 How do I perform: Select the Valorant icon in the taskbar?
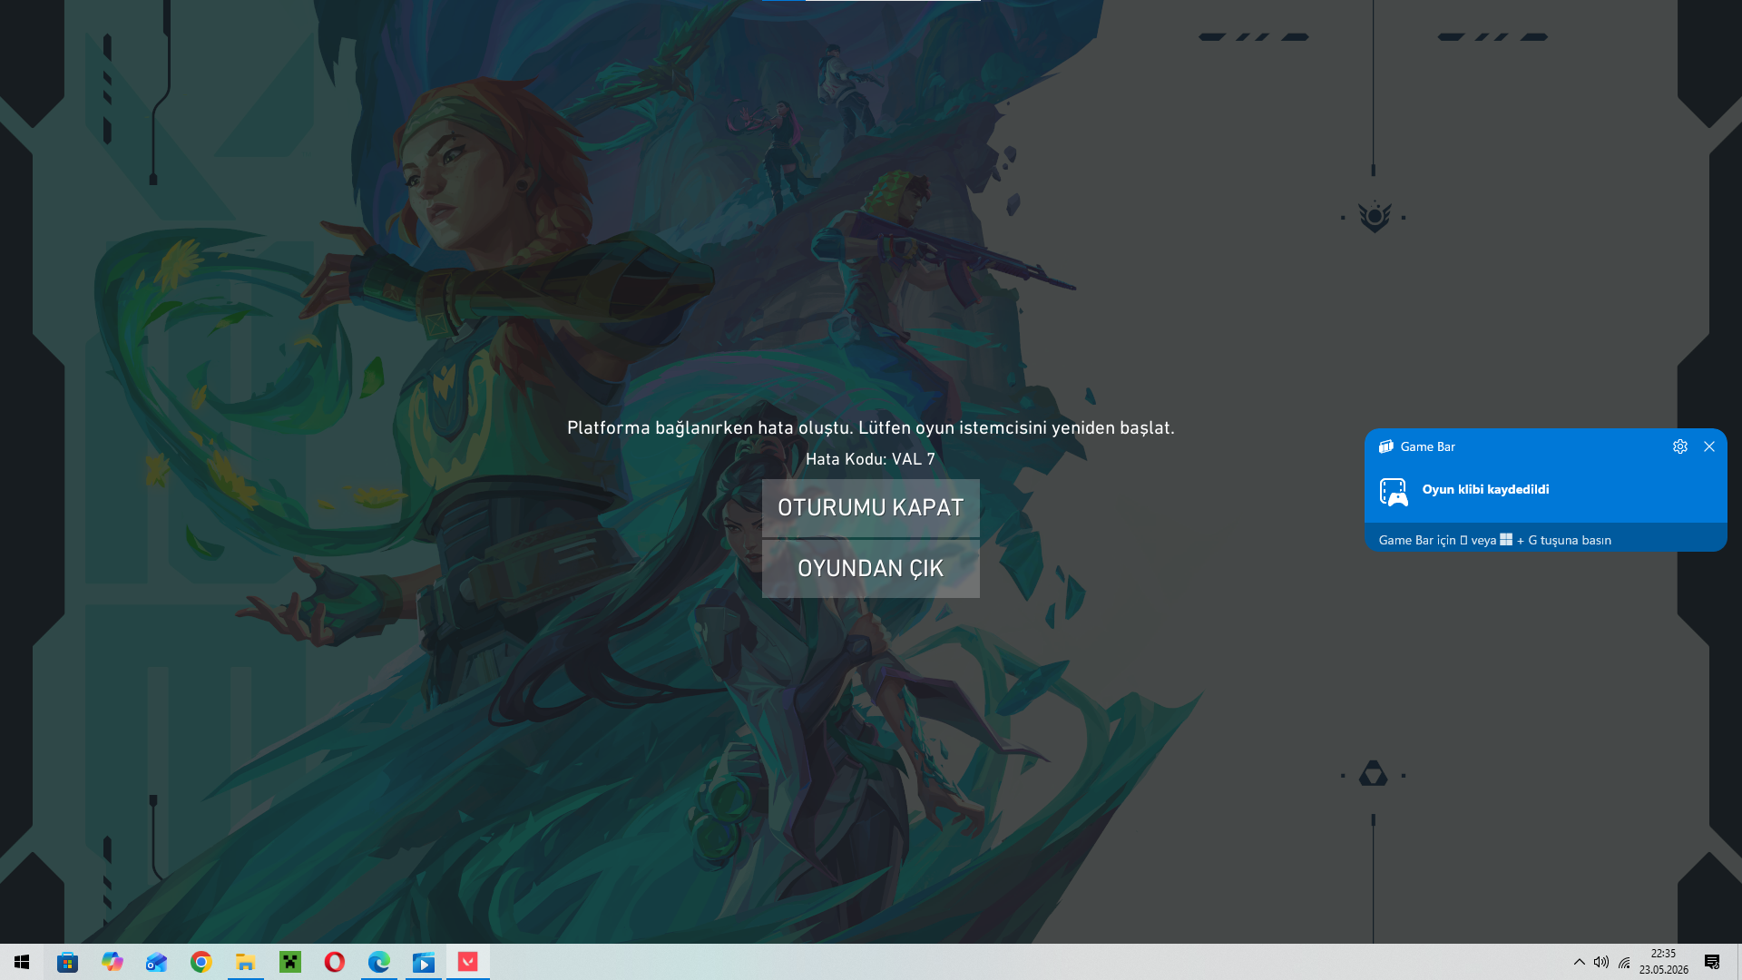click(467, 962)
